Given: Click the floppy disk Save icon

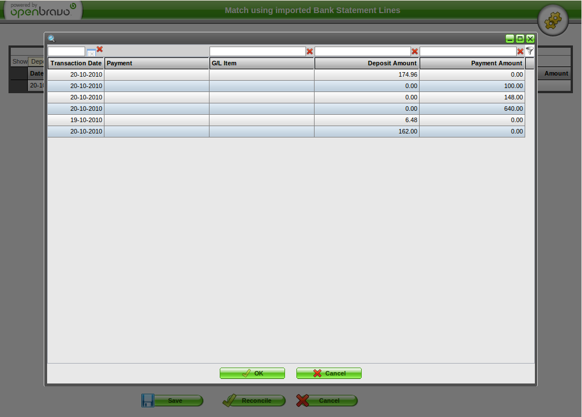Looking at the screenshot, I should tap(148, 401).
